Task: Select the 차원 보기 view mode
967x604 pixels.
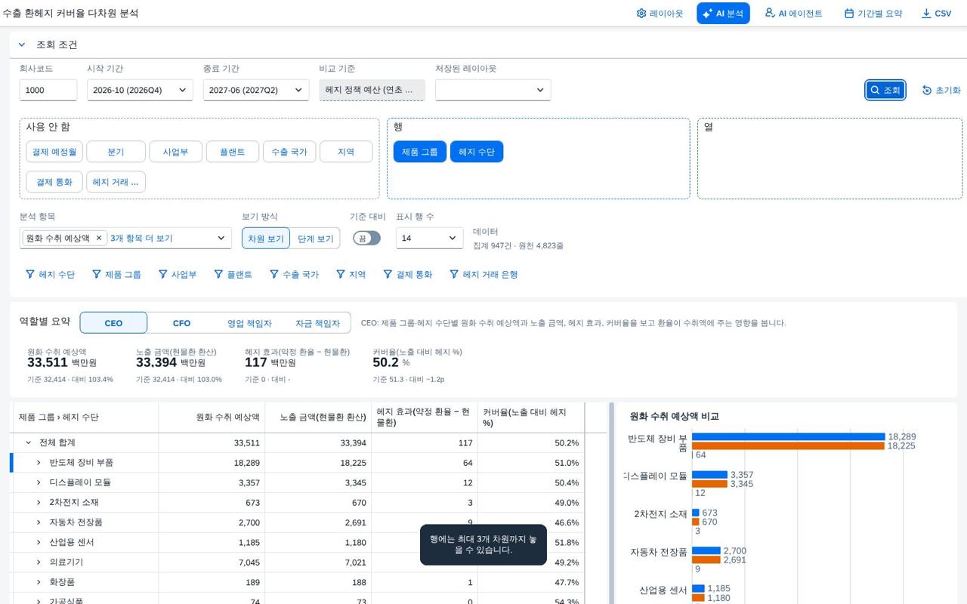Action: (x=266, y=239)
